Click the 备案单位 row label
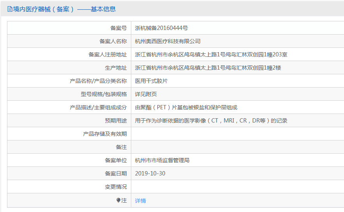 point(116,160)
